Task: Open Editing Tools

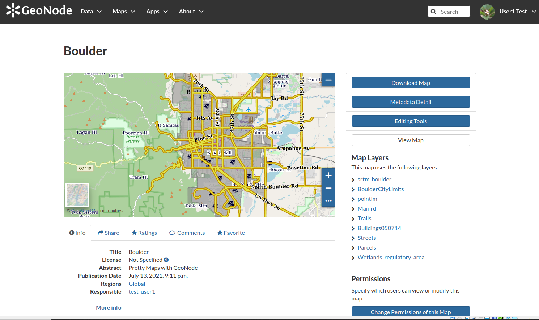Action: pos(411,121)
